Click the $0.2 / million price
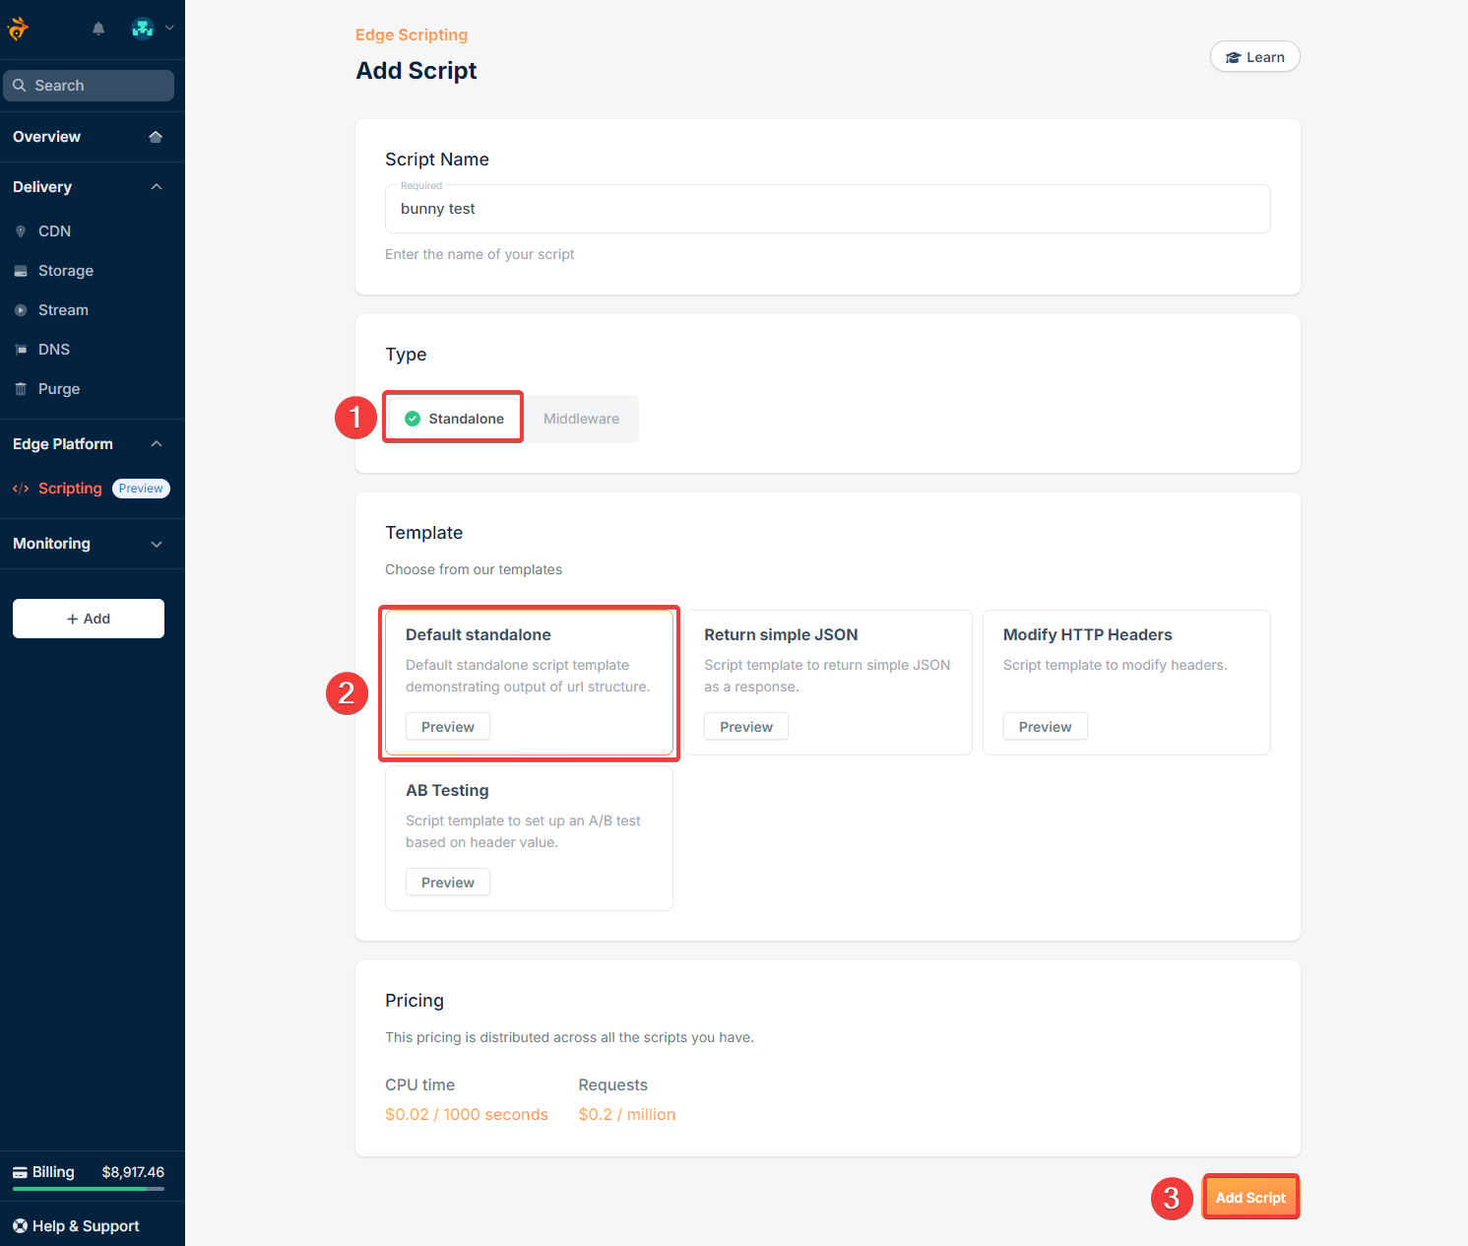1468x1246 pixels. click(627, 1115)
